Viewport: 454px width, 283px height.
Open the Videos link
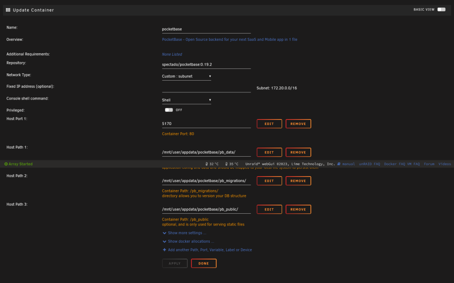[444, 164]
